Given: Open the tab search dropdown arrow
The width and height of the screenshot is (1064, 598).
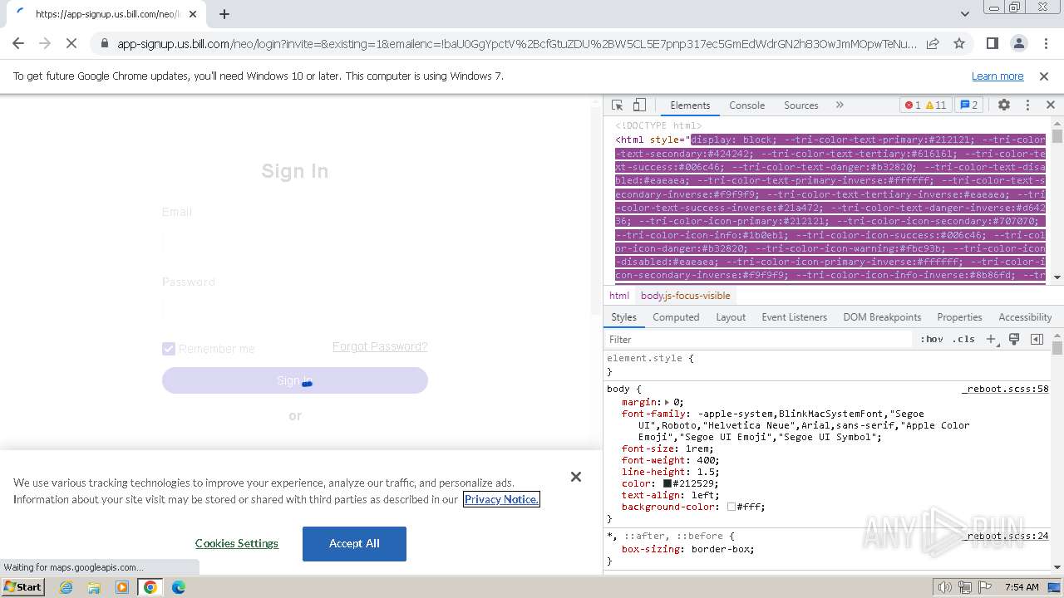Looking at the screenshot, I should pos(964,14).
